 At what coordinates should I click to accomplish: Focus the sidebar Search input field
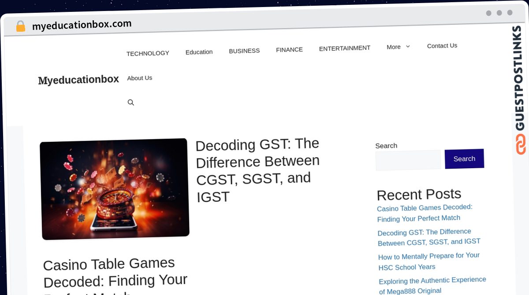click(408, 160)
